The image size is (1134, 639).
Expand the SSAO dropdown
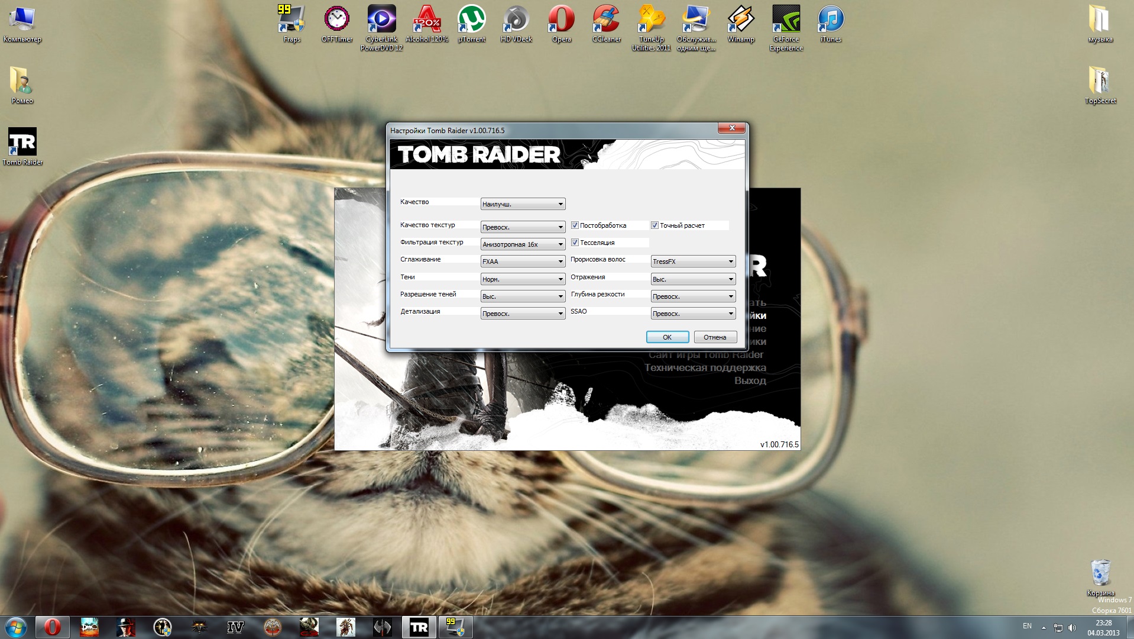[x=693, y=314]
